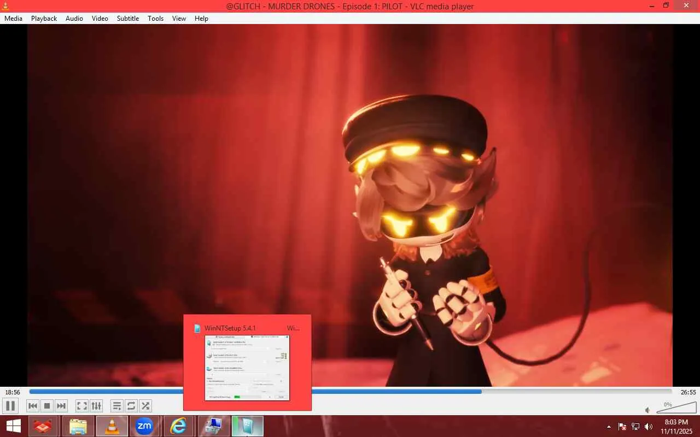
Task: Open File Explorer from the taskbar
Action: (x=78, y=426)
